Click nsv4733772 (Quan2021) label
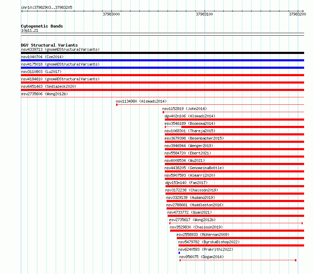This screenshot has width=314, height=274. click(x=189, y=212)
